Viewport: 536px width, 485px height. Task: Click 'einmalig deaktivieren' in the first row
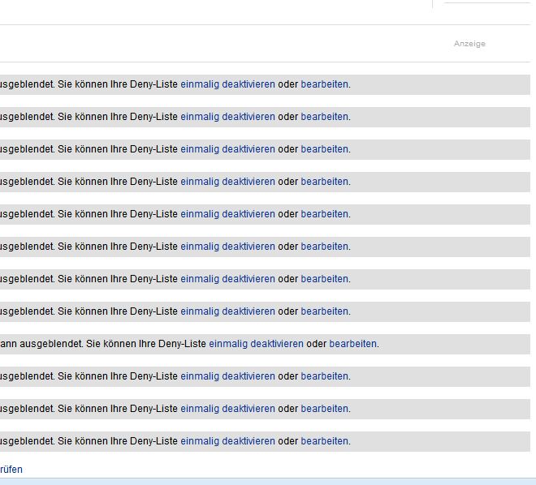coord(227,84)
